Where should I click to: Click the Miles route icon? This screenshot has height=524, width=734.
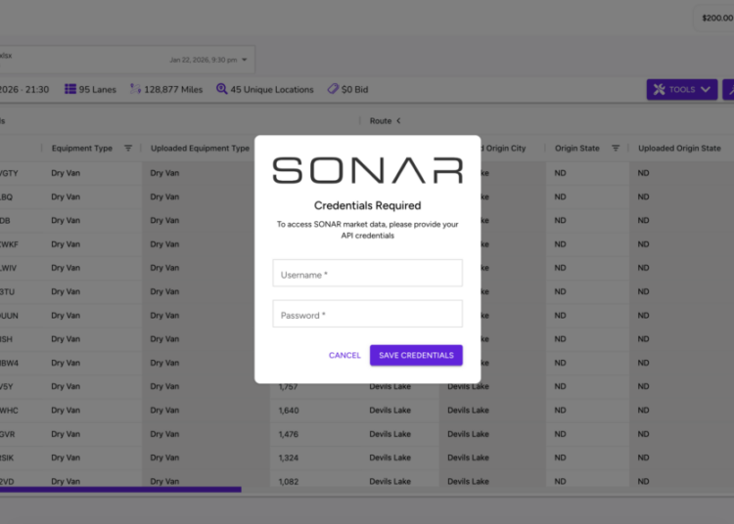click(x=135, y=89)
